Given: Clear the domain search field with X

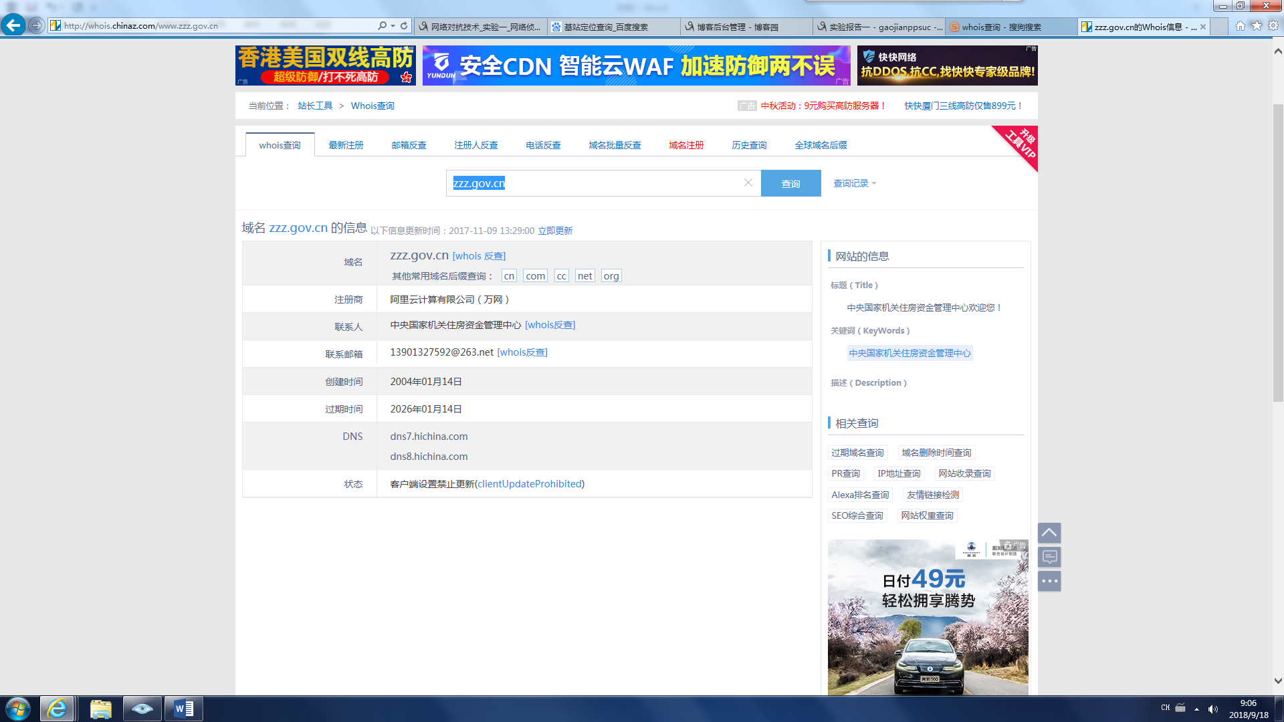Looking at the screenshot, I should (x=748, y=183).
